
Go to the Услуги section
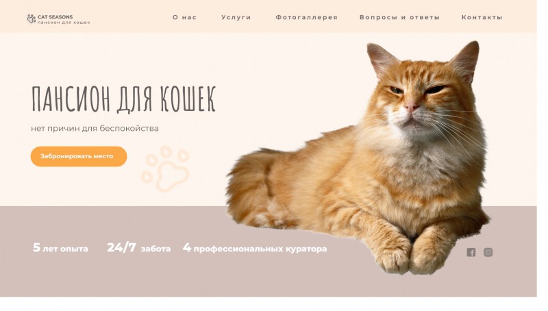[x=236, y=17]
